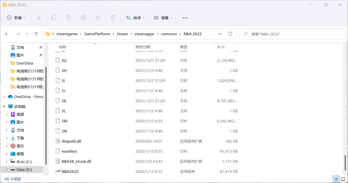Select the file named 3K
This screenshot has height=183, width=348.
[x=64, y=101]
